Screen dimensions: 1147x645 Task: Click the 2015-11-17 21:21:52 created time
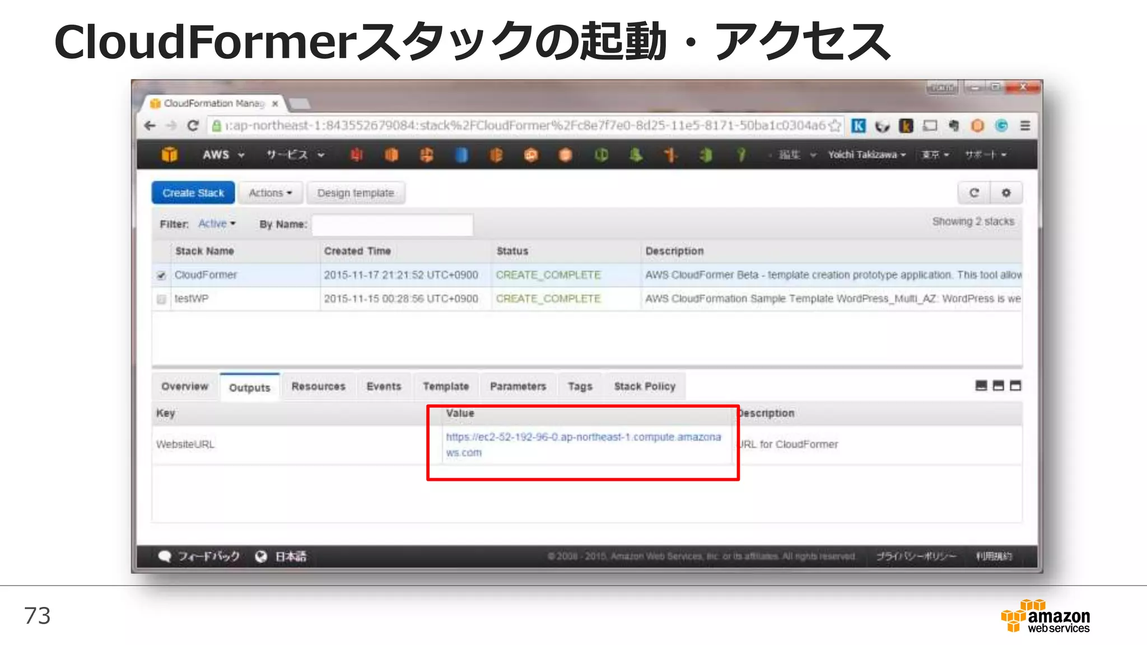[401, 275]
